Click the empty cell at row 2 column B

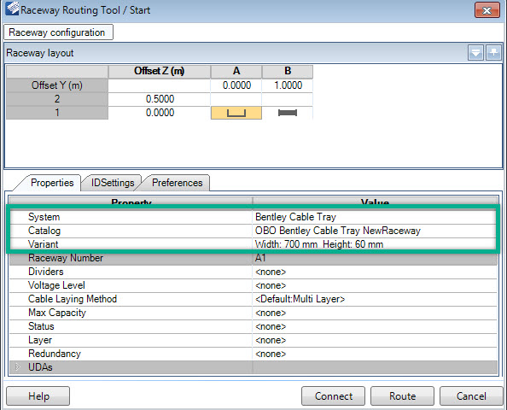tap(288, 99)
